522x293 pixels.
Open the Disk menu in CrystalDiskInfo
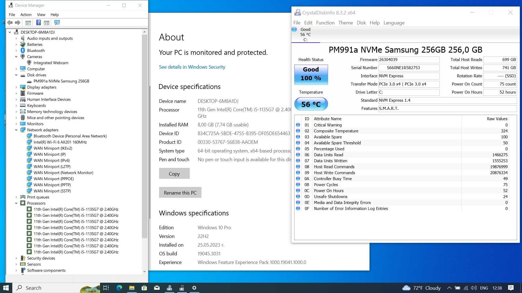point(361,23)
